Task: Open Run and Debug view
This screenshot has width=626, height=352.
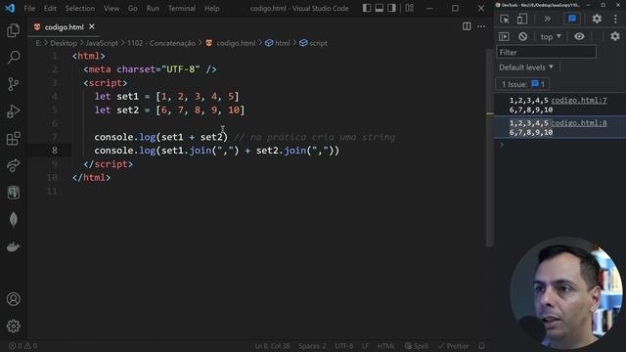Action: (x=13, y=111)
